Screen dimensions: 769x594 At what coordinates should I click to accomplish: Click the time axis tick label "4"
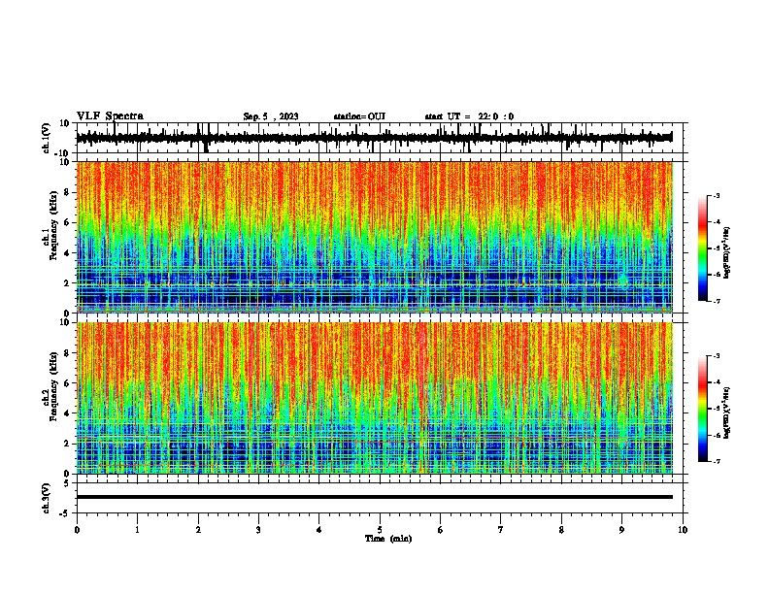coord(319,530)
